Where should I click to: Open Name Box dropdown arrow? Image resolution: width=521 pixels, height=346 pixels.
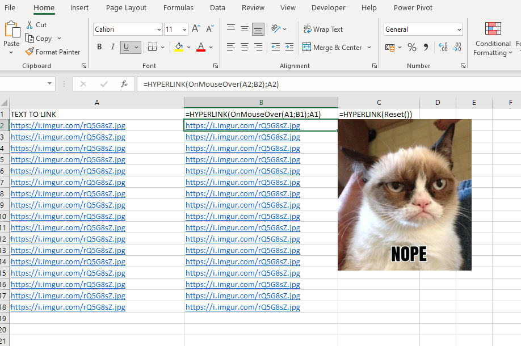(x=49, y=83)
